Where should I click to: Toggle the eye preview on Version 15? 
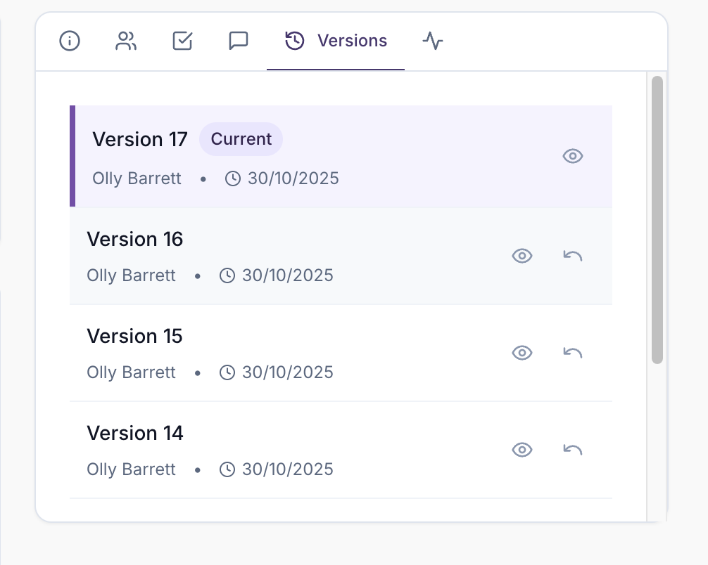[x=522, y=353]
